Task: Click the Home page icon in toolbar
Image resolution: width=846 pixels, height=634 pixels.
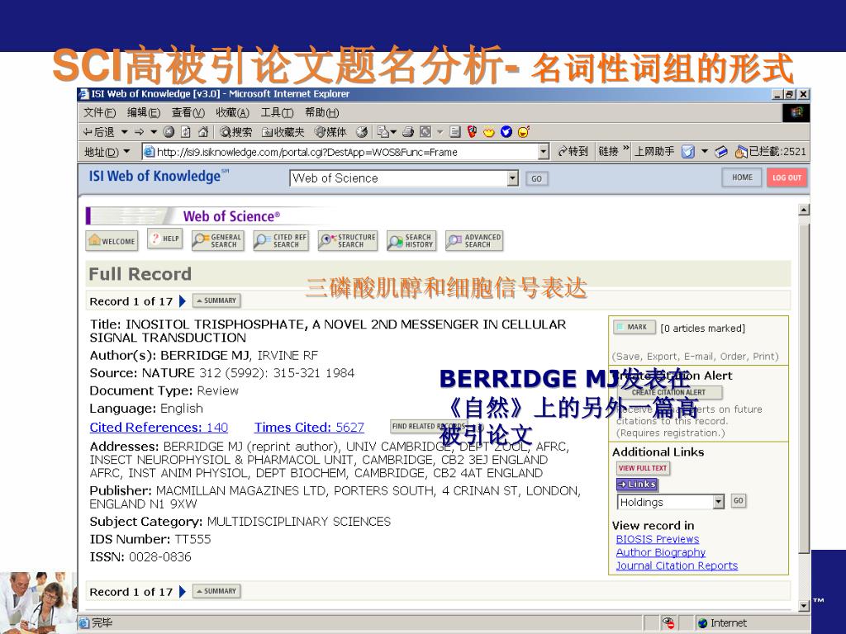Action: pos(203,132)
